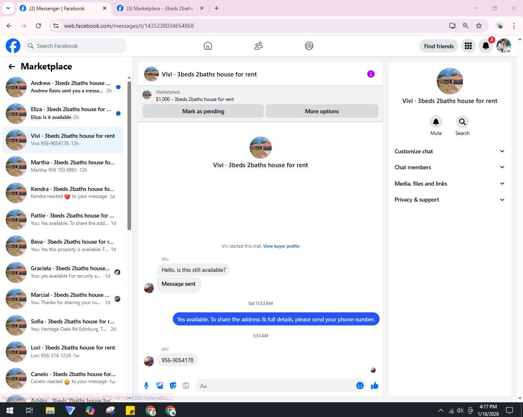
Task: Open the account profile picture menu
Action: tap(504, 46)
